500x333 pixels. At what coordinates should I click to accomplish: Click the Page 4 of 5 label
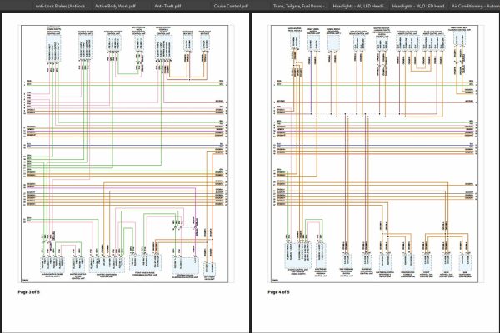pos(279,292)
